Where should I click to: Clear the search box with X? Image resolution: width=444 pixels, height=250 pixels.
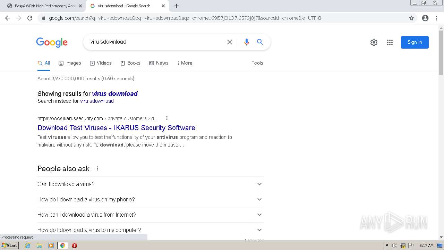tap(230, 42)
